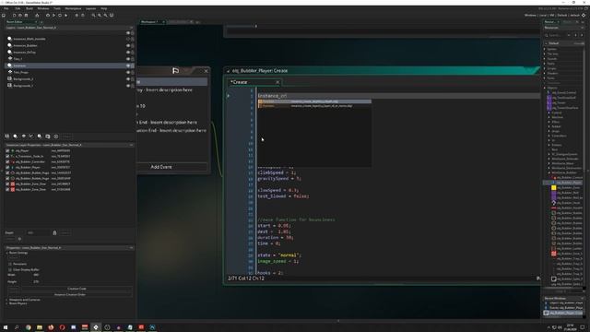This screenshot has width=590, height=332.
Task: Click the create asset layer icon
Action: click(x=40, y=136)
